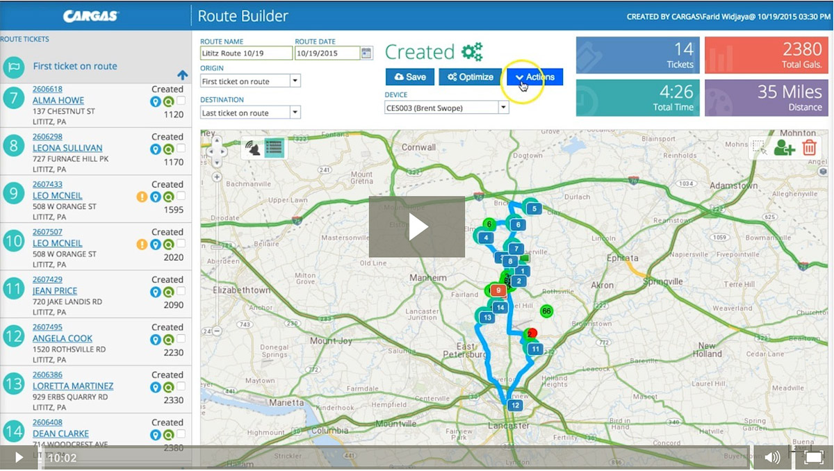Click the 14 Tickets summary tile
Image resolution: width=834 pixels, height=471 pixels.
(x=638, y=56)
